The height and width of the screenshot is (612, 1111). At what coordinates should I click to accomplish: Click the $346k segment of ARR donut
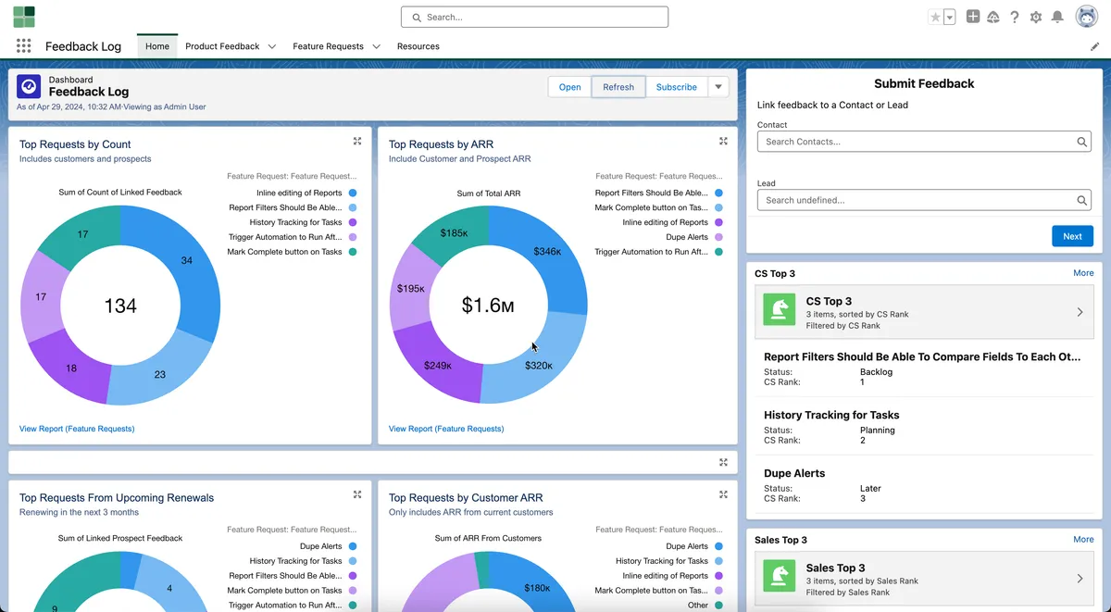[x=548, y=252]
